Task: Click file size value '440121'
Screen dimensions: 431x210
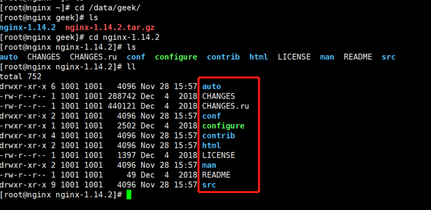Action: tap(122, 106)
